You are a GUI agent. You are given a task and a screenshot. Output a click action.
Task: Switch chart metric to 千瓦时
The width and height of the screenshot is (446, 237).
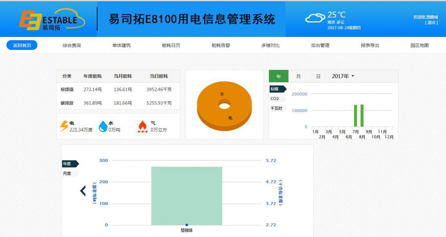pos(276,108)
